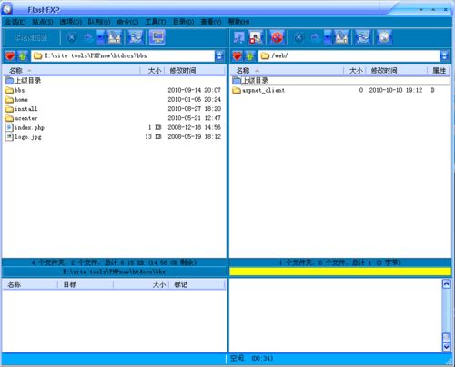Image resolution: width=455 pixels, height=367 pixels.
Task: Click the local path field E:\site tools
Action: point(123,56)
